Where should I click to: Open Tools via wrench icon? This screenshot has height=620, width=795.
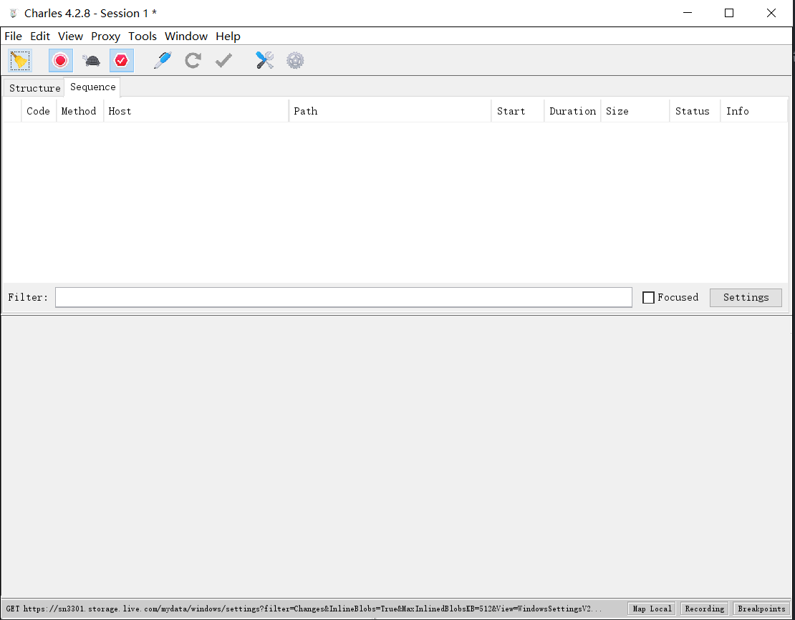tap(265, 61)
